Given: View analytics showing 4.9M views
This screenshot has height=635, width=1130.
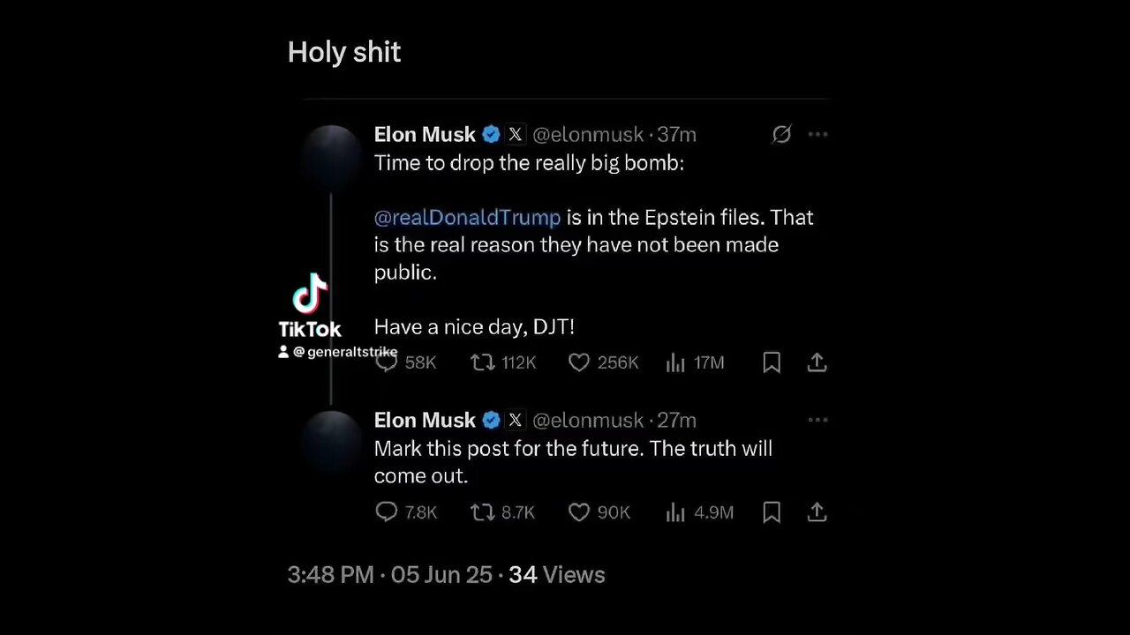Looking at the screenshot, I should 675,512.
